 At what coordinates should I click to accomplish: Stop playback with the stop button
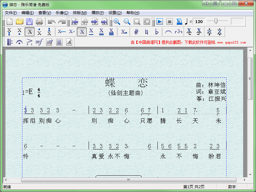170,22
